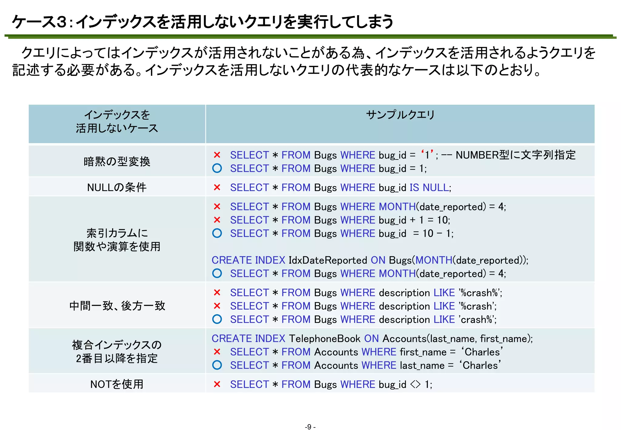The width and height of the screenshot is (621, 430).
Task: Click intro paragraph line starting 記述する必要がある
Action: (x=277, y=70)
